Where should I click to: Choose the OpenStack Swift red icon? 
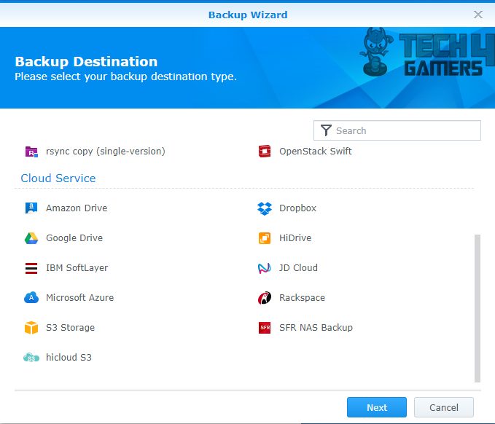(265, 152)
